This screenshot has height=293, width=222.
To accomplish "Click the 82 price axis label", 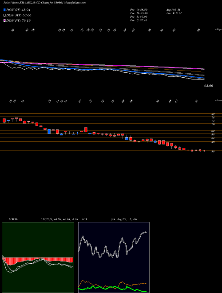I will tap(213, 114).
